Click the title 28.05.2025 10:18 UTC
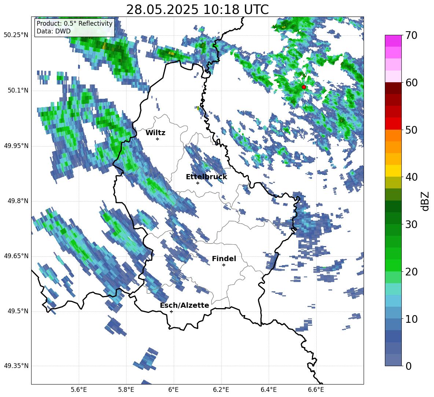Image resolution: width=434 pixels, height=397 pixels. 197,10
